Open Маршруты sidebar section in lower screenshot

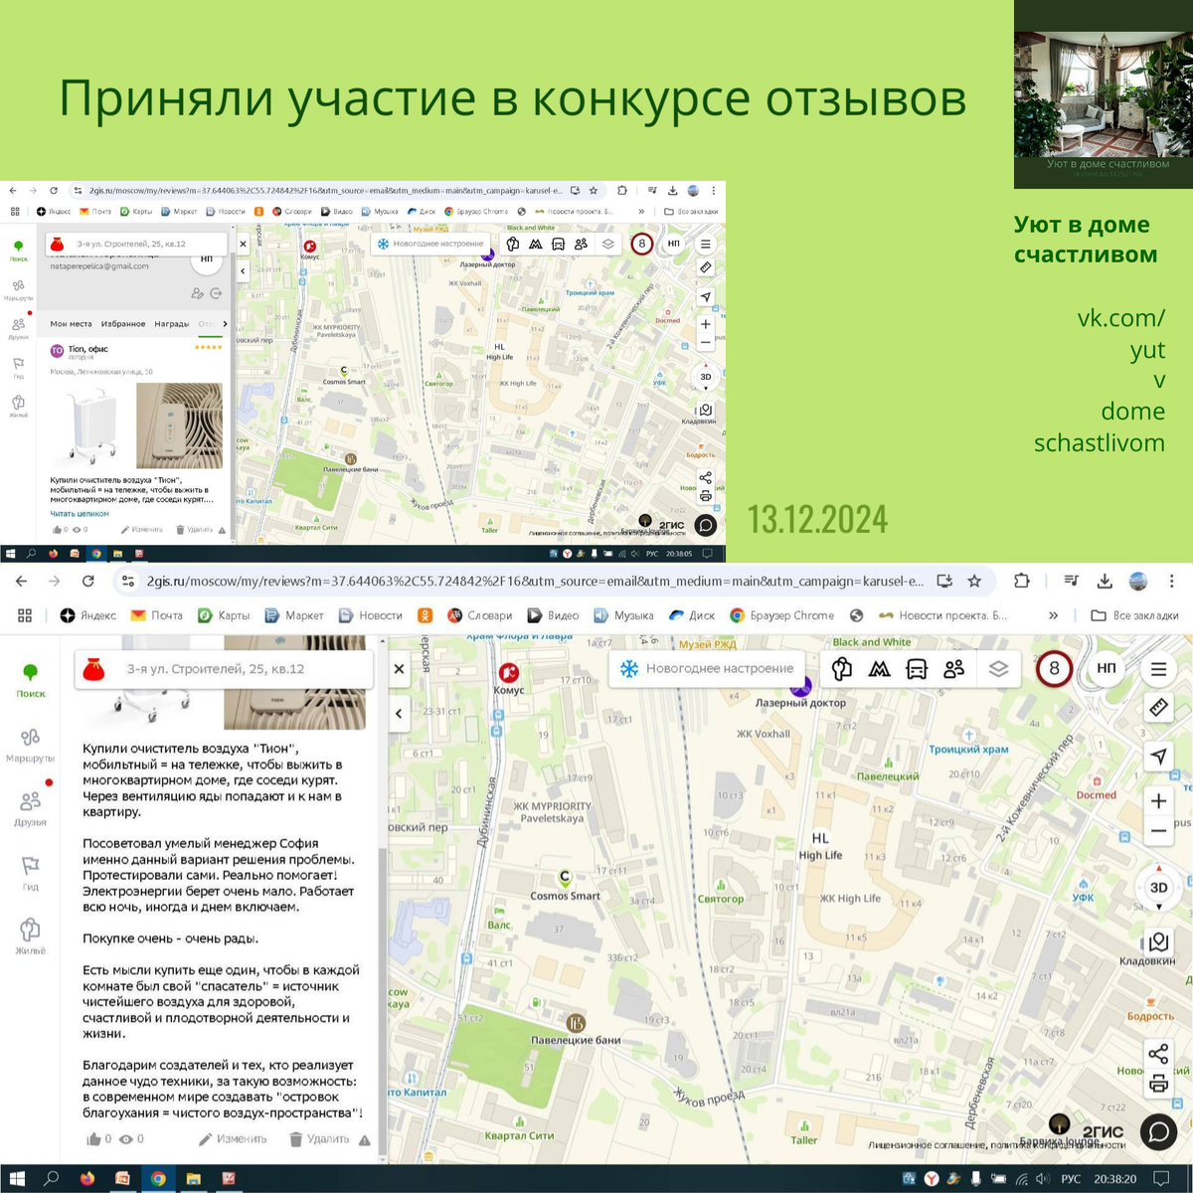(x=31, y=745)
